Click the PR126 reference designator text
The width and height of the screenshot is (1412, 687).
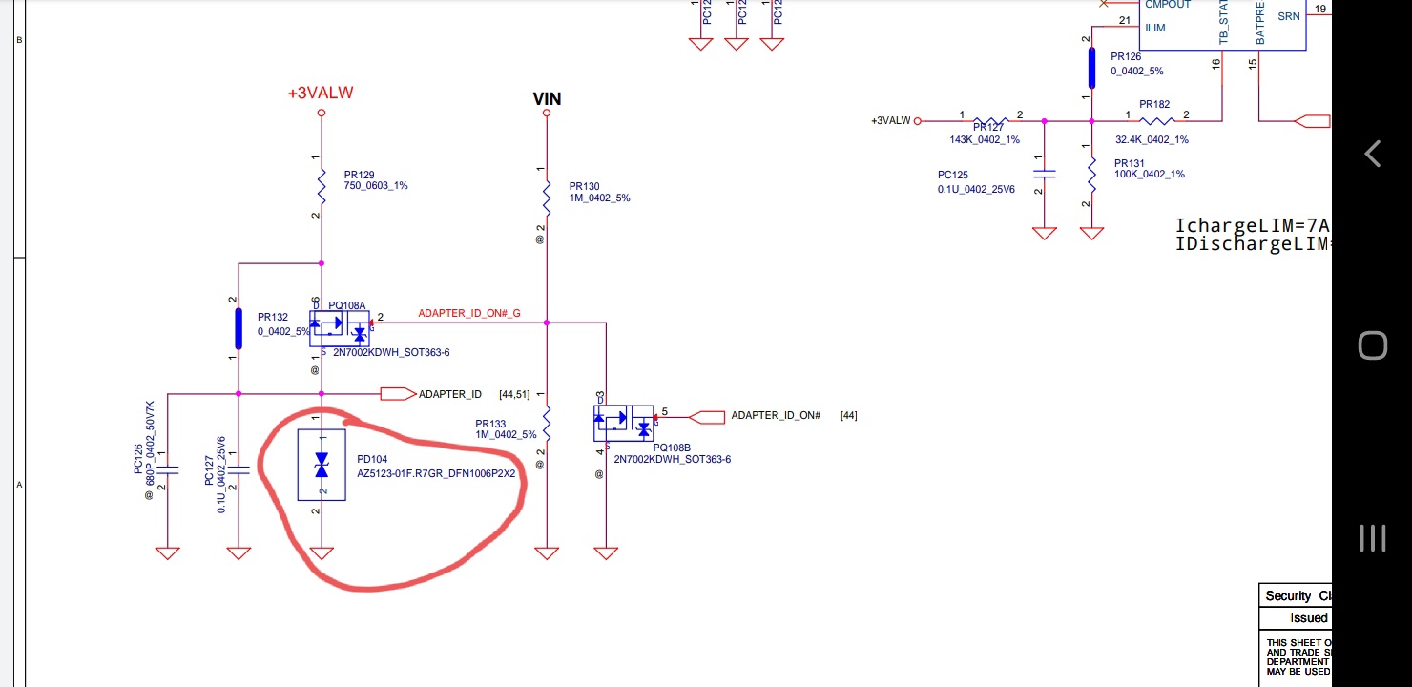pos(1126,57)
